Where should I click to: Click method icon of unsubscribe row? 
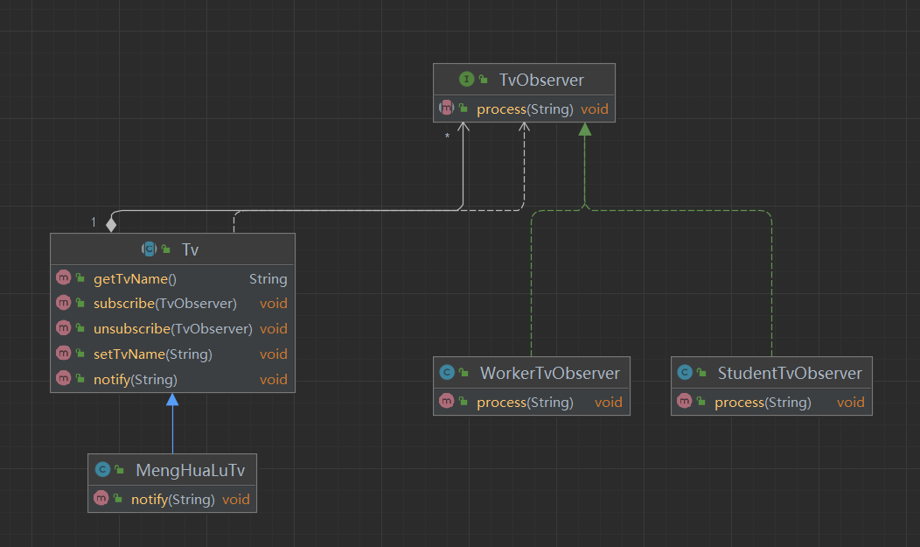click(x=63, y=327)
